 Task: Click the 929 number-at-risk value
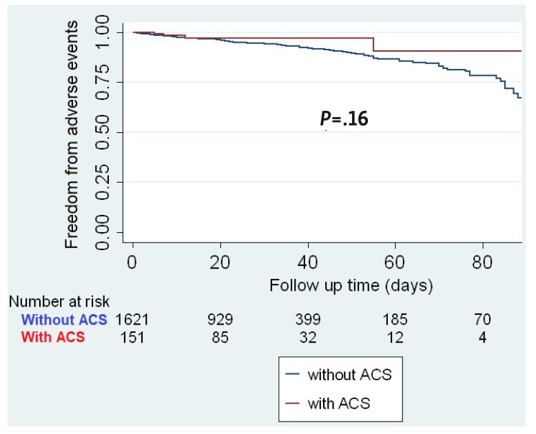pyautogui.click(x=221, y=320)
